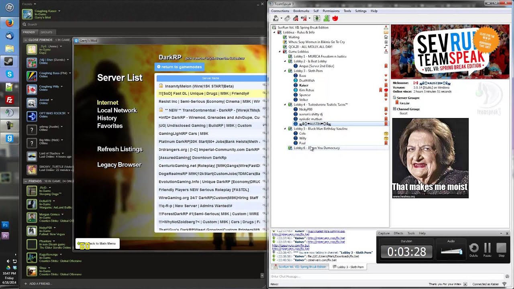Click channel icon for Lobby 1 MURICA

(290, 56)
